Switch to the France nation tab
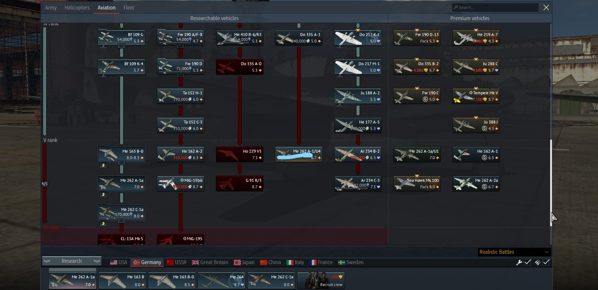This screenshot has width=598, height=290. 321,262
